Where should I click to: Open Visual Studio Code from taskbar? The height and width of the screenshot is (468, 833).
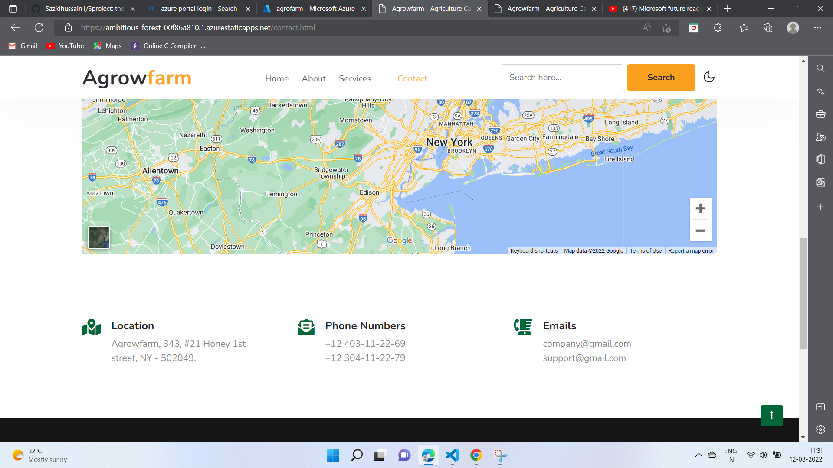452,455
